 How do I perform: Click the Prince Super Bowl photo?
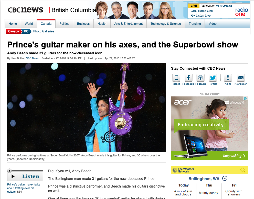coord(87,107)
